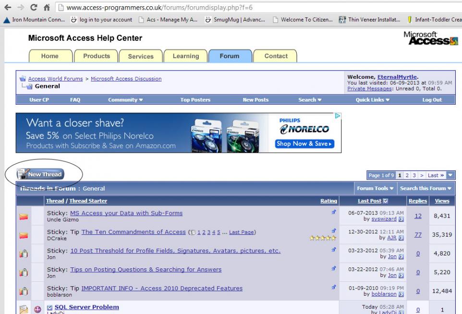Screen dimensions: 462x314
Task: Open Private Messages link
Action: tap(369, 89)
